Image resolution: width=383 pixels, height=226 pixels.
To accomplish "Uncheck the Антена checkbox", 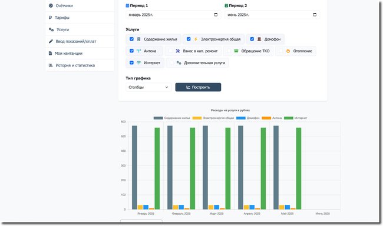I will (x=131, y=51).
